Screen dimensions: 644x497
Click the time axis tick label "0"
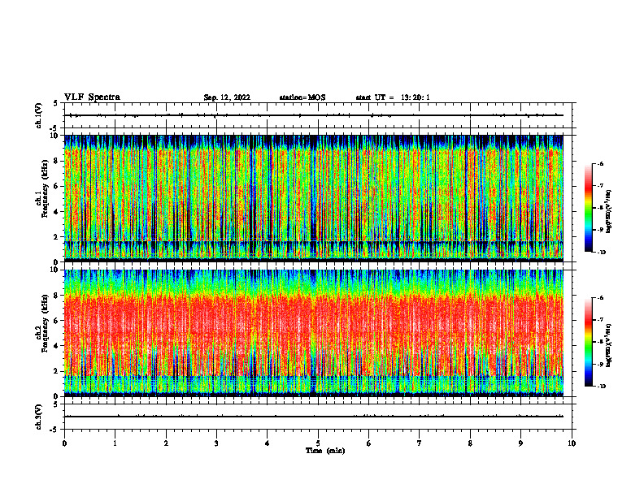64,443
